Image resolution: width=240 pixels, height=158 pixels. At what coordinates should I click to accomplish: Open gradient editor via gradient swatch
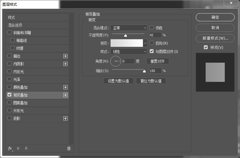[127, 43]
